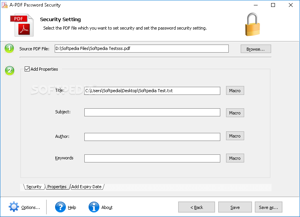300x217 pixels.
Task: Click inside the Subject input field
Action: pyautogui.click(x=152, y=113)
